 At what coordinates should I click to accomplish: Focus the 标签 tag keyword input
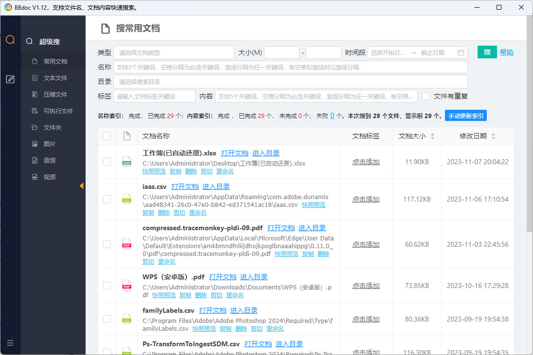point(154,96)
